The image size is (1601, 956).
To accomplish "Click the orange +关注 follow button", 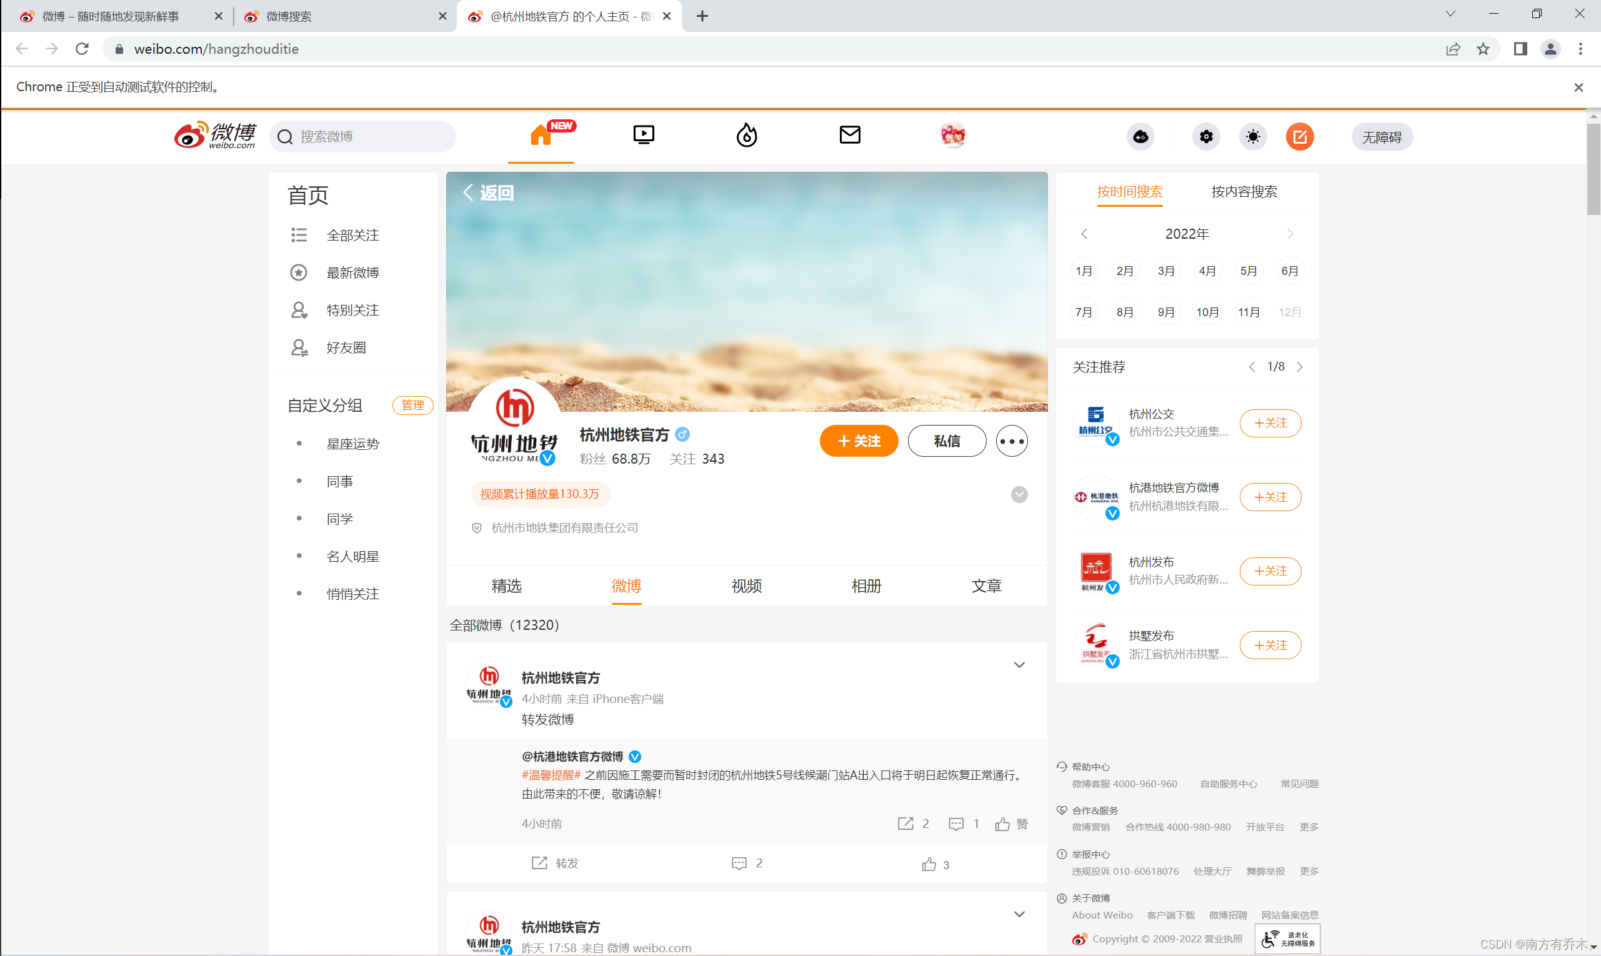I will pos(858,441).
